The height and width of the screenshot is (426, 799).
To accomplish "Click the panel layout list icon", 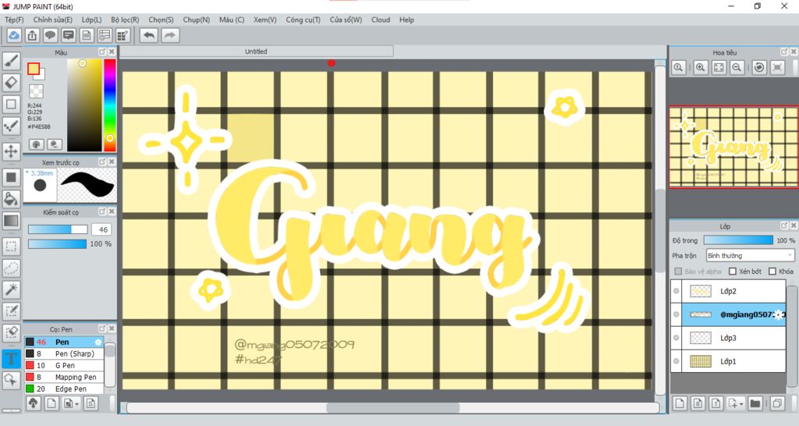I will pos(105,35).
